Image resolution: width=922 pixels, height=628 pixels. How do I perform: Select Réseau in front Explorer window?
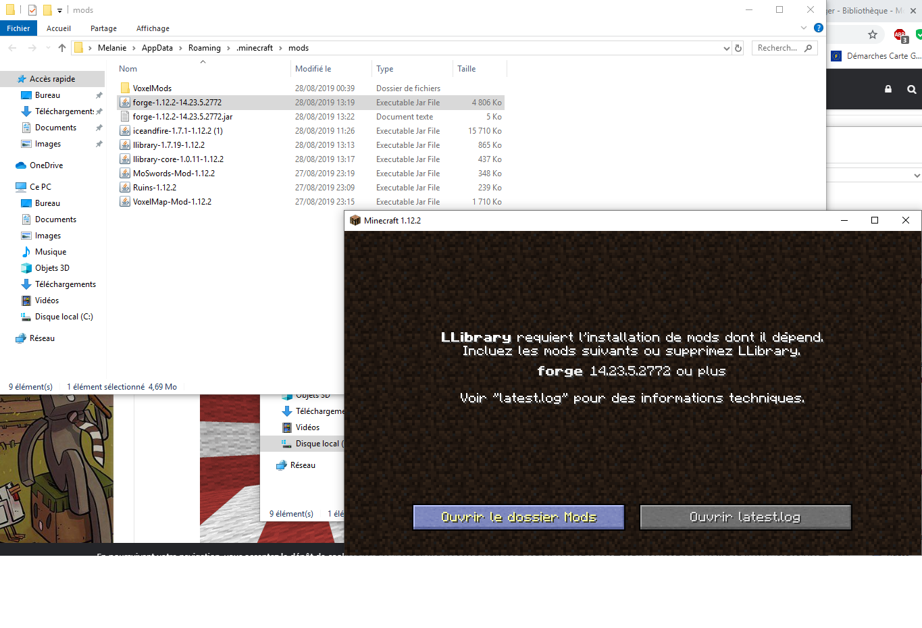pyautogui.click(x=42, y=338)
